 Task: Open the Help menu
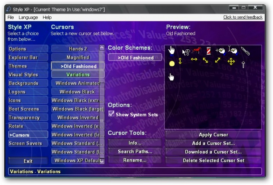[47, 17]
